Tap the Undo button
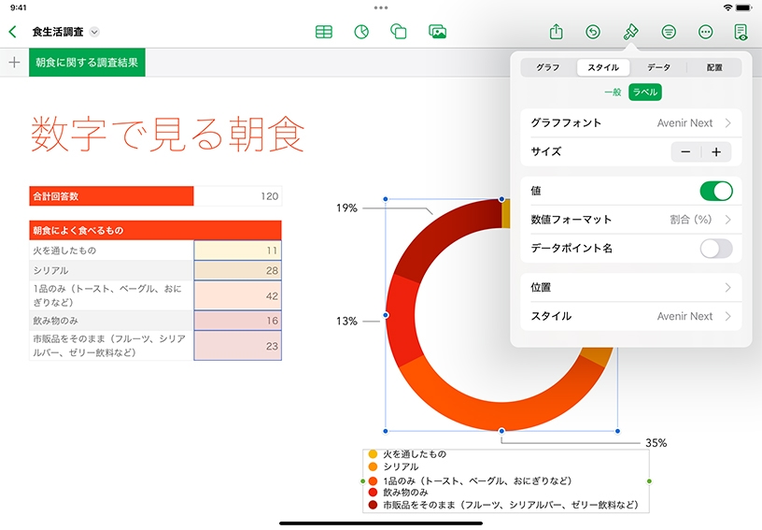762x530 pixels. pyautogui.click(x=593, y=32)
